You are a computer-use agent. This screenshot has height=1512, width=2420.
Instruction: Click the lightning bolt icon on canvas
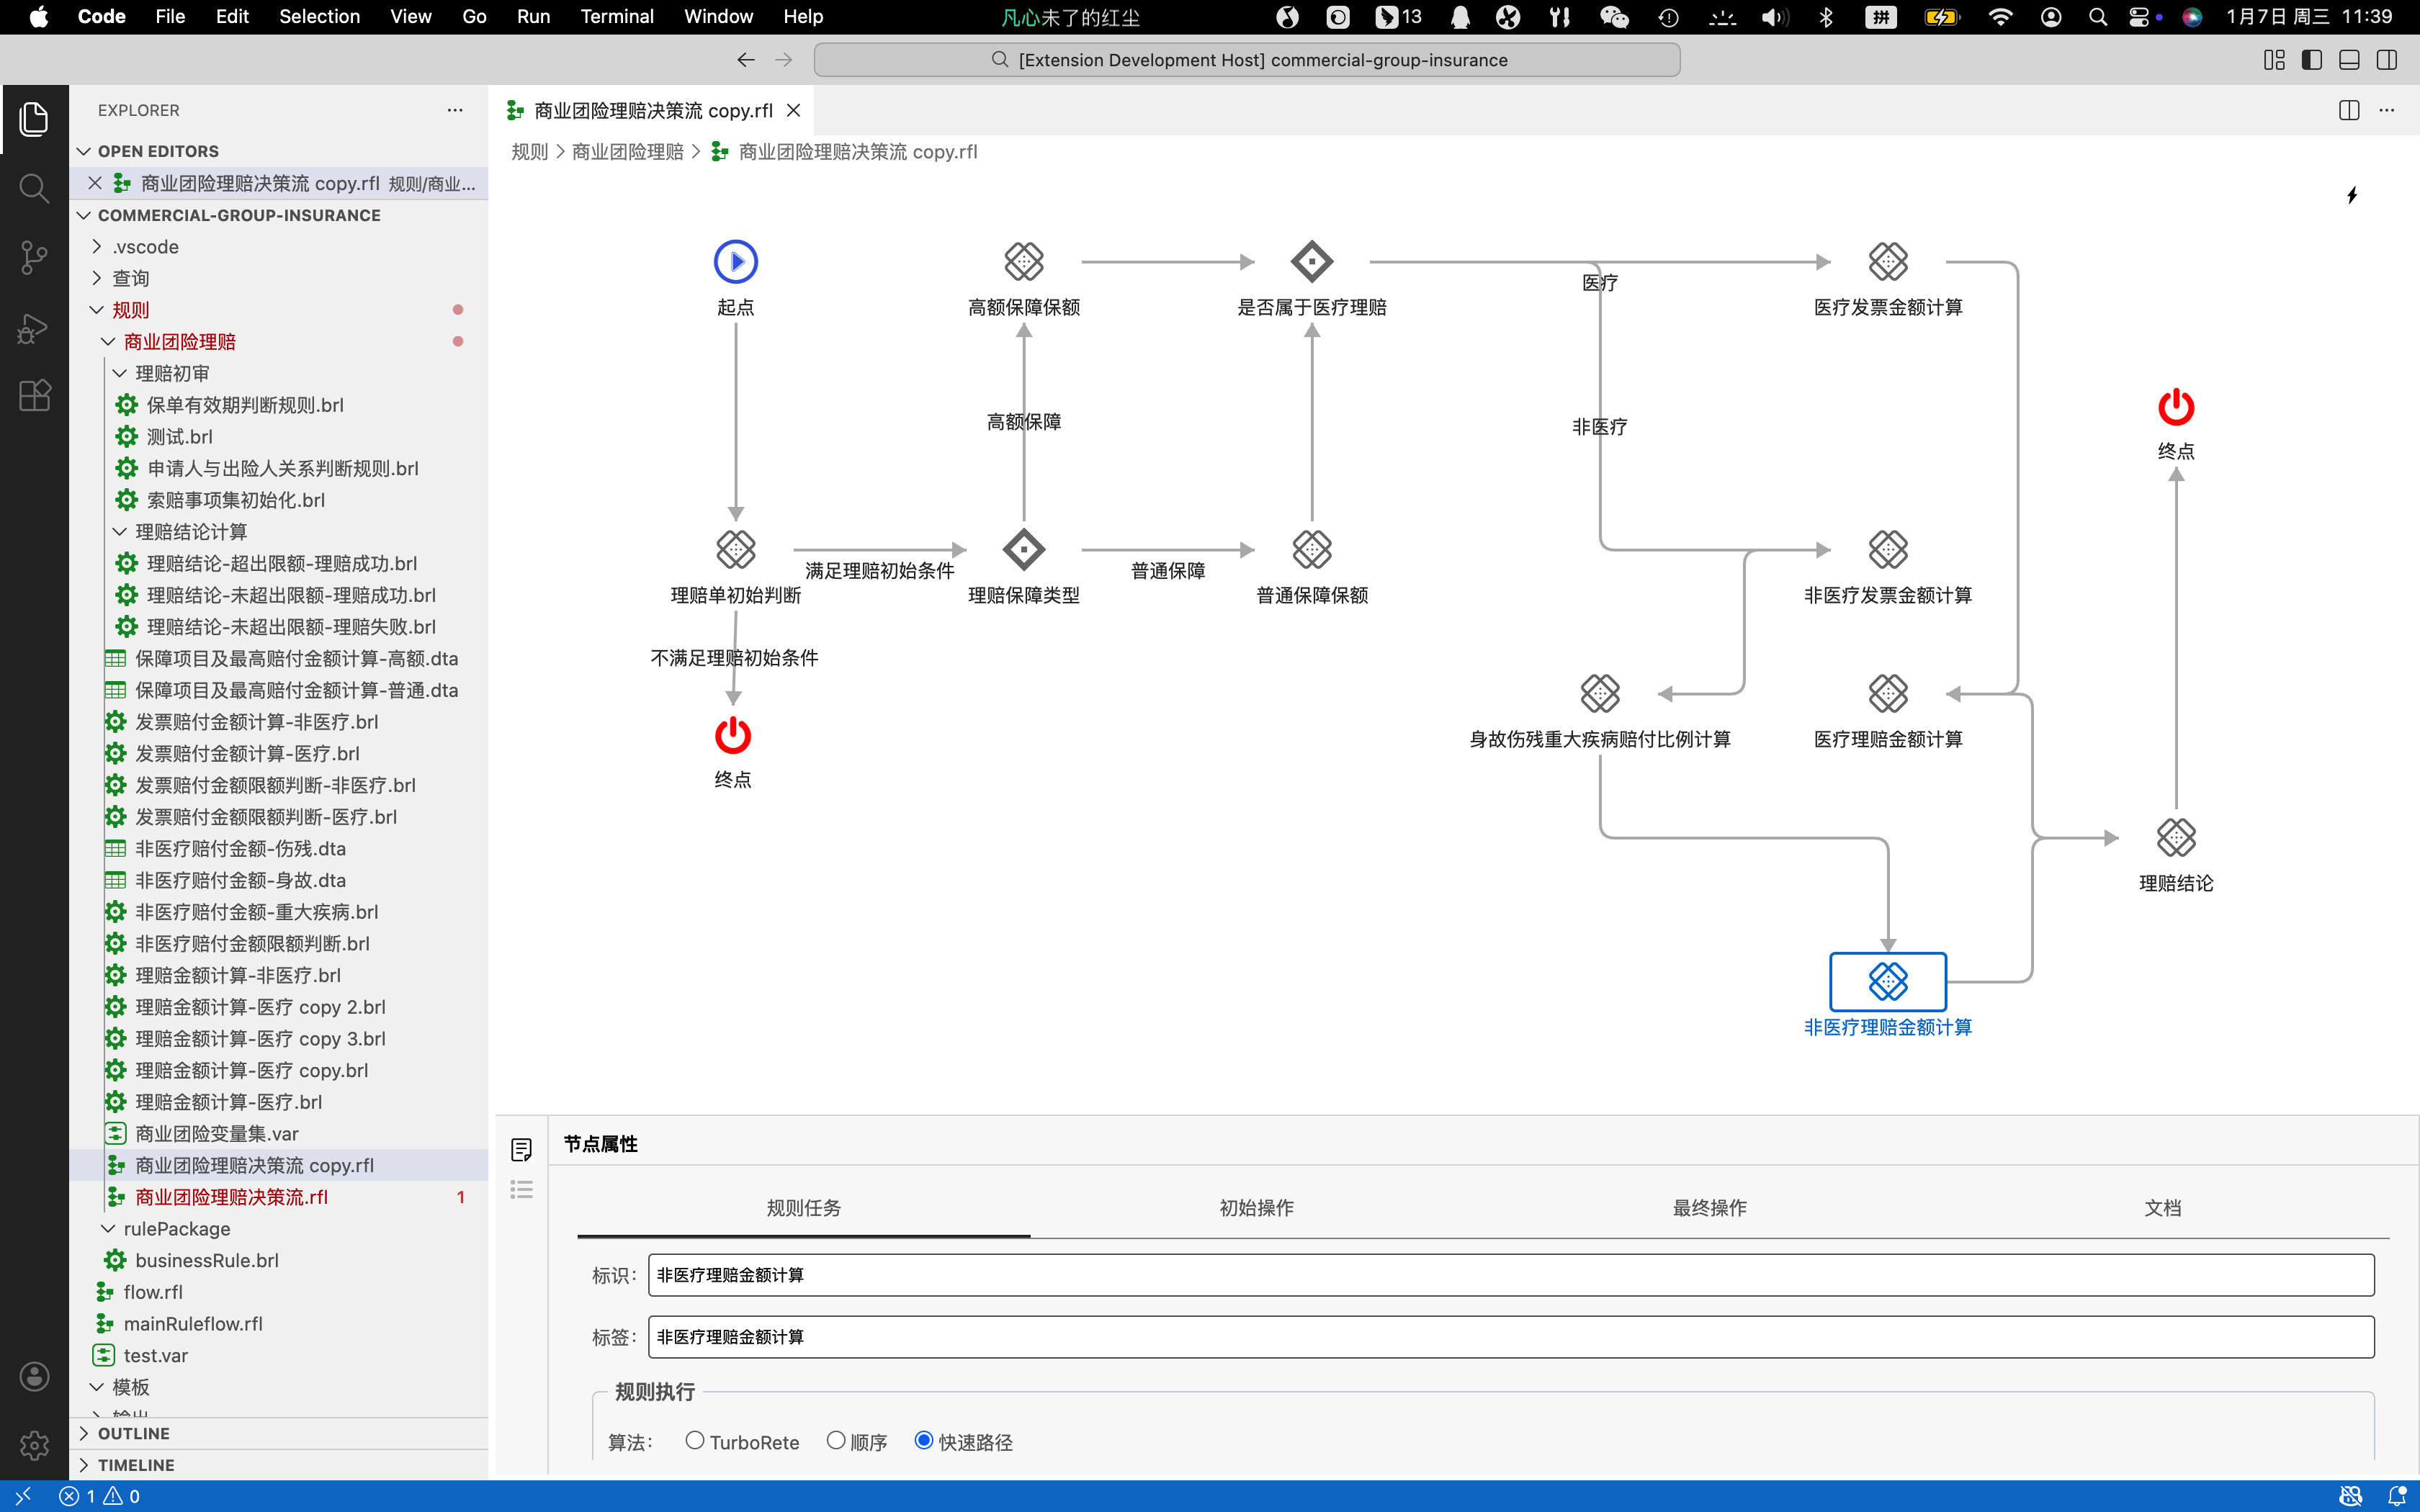click(x=2352, y=195)
